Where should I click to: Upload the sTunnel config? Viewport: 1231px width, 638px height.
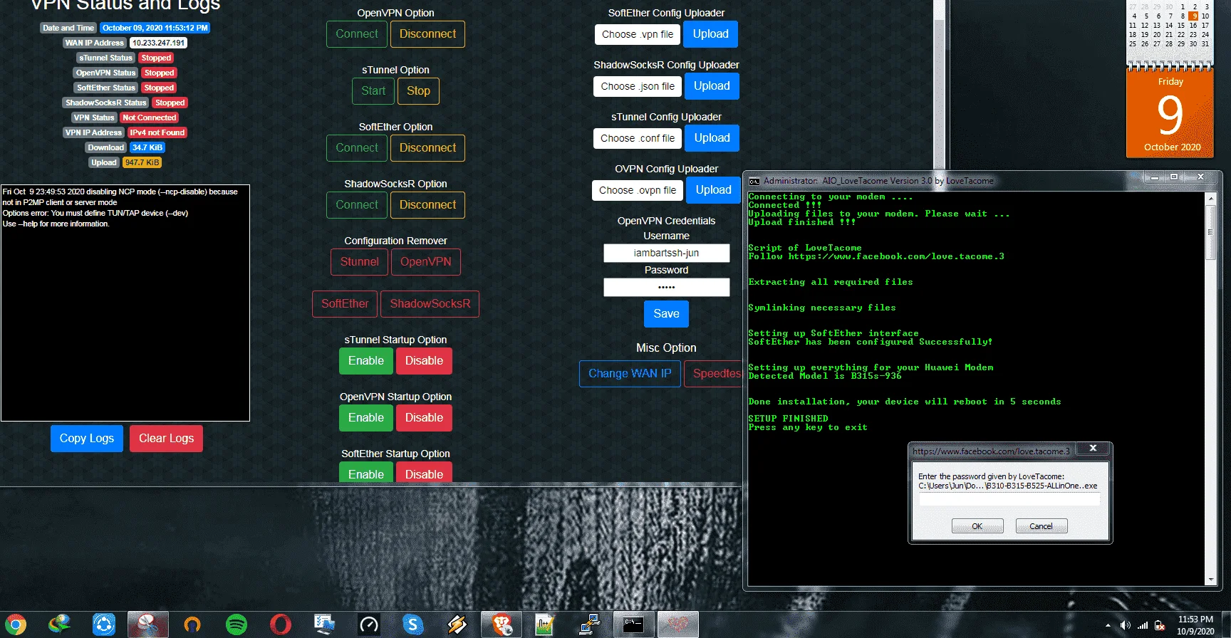click(712, 138)
